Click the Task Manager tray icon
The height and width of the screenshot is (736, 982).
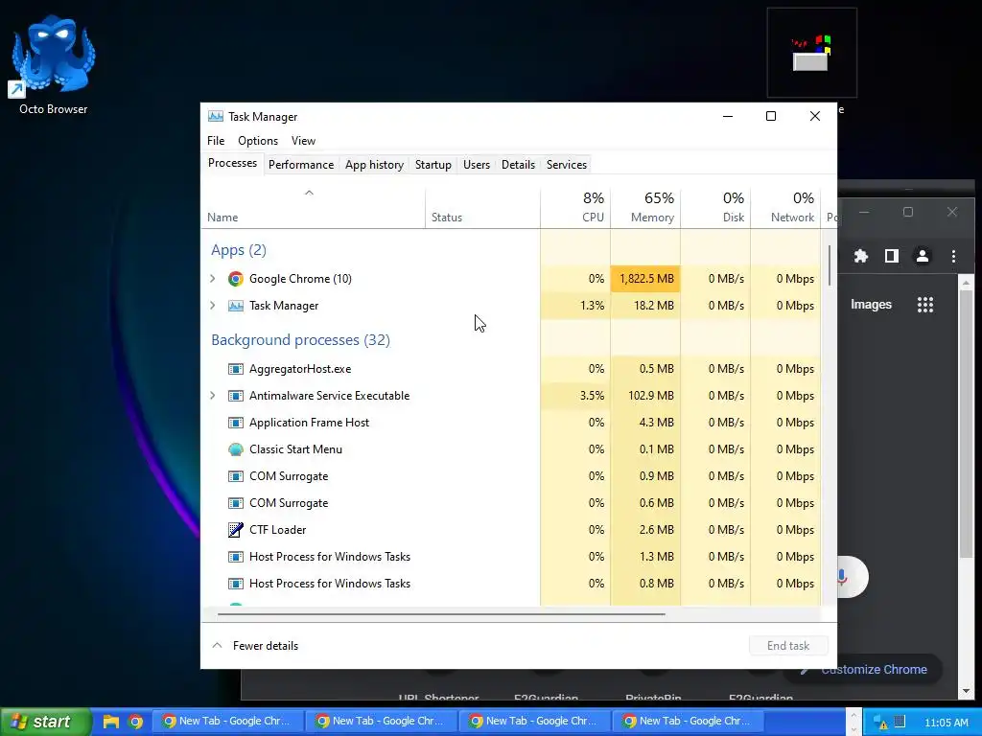(900, 721)
